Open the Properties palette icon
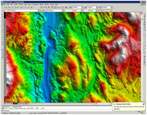Viewport: 147px width, 115px height. pos(52,7)
